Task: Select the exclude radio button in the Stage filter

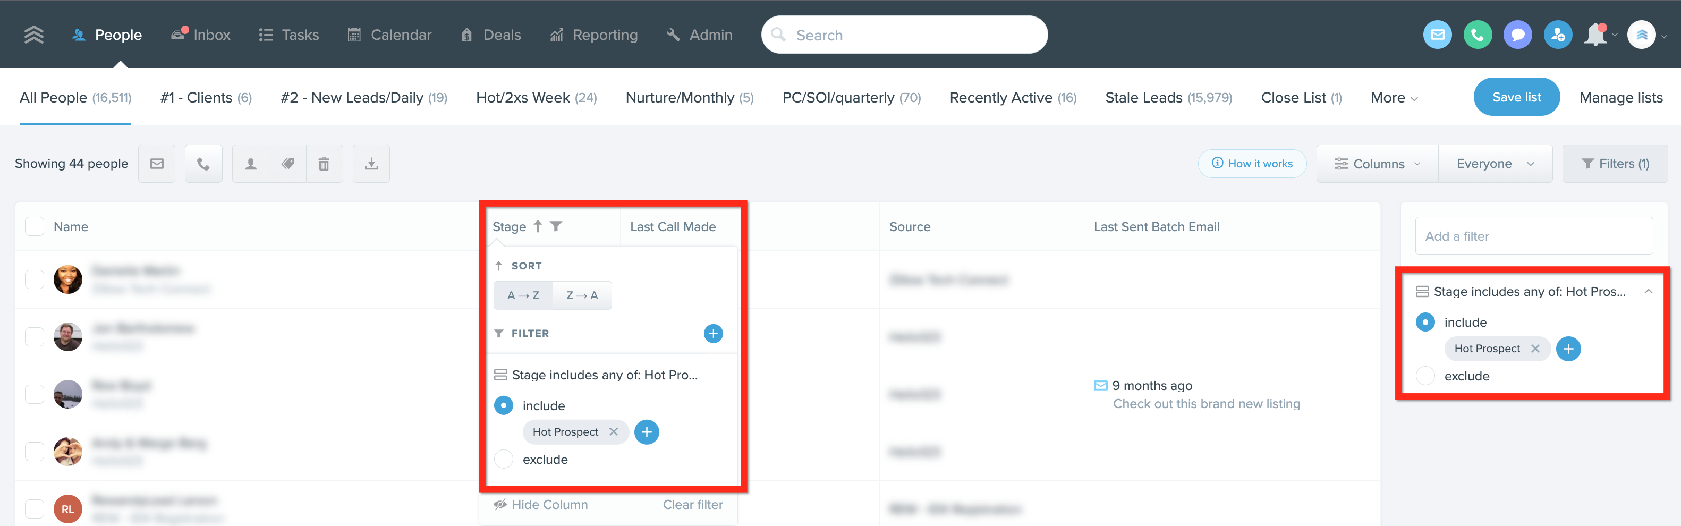Action: [503, 459]
